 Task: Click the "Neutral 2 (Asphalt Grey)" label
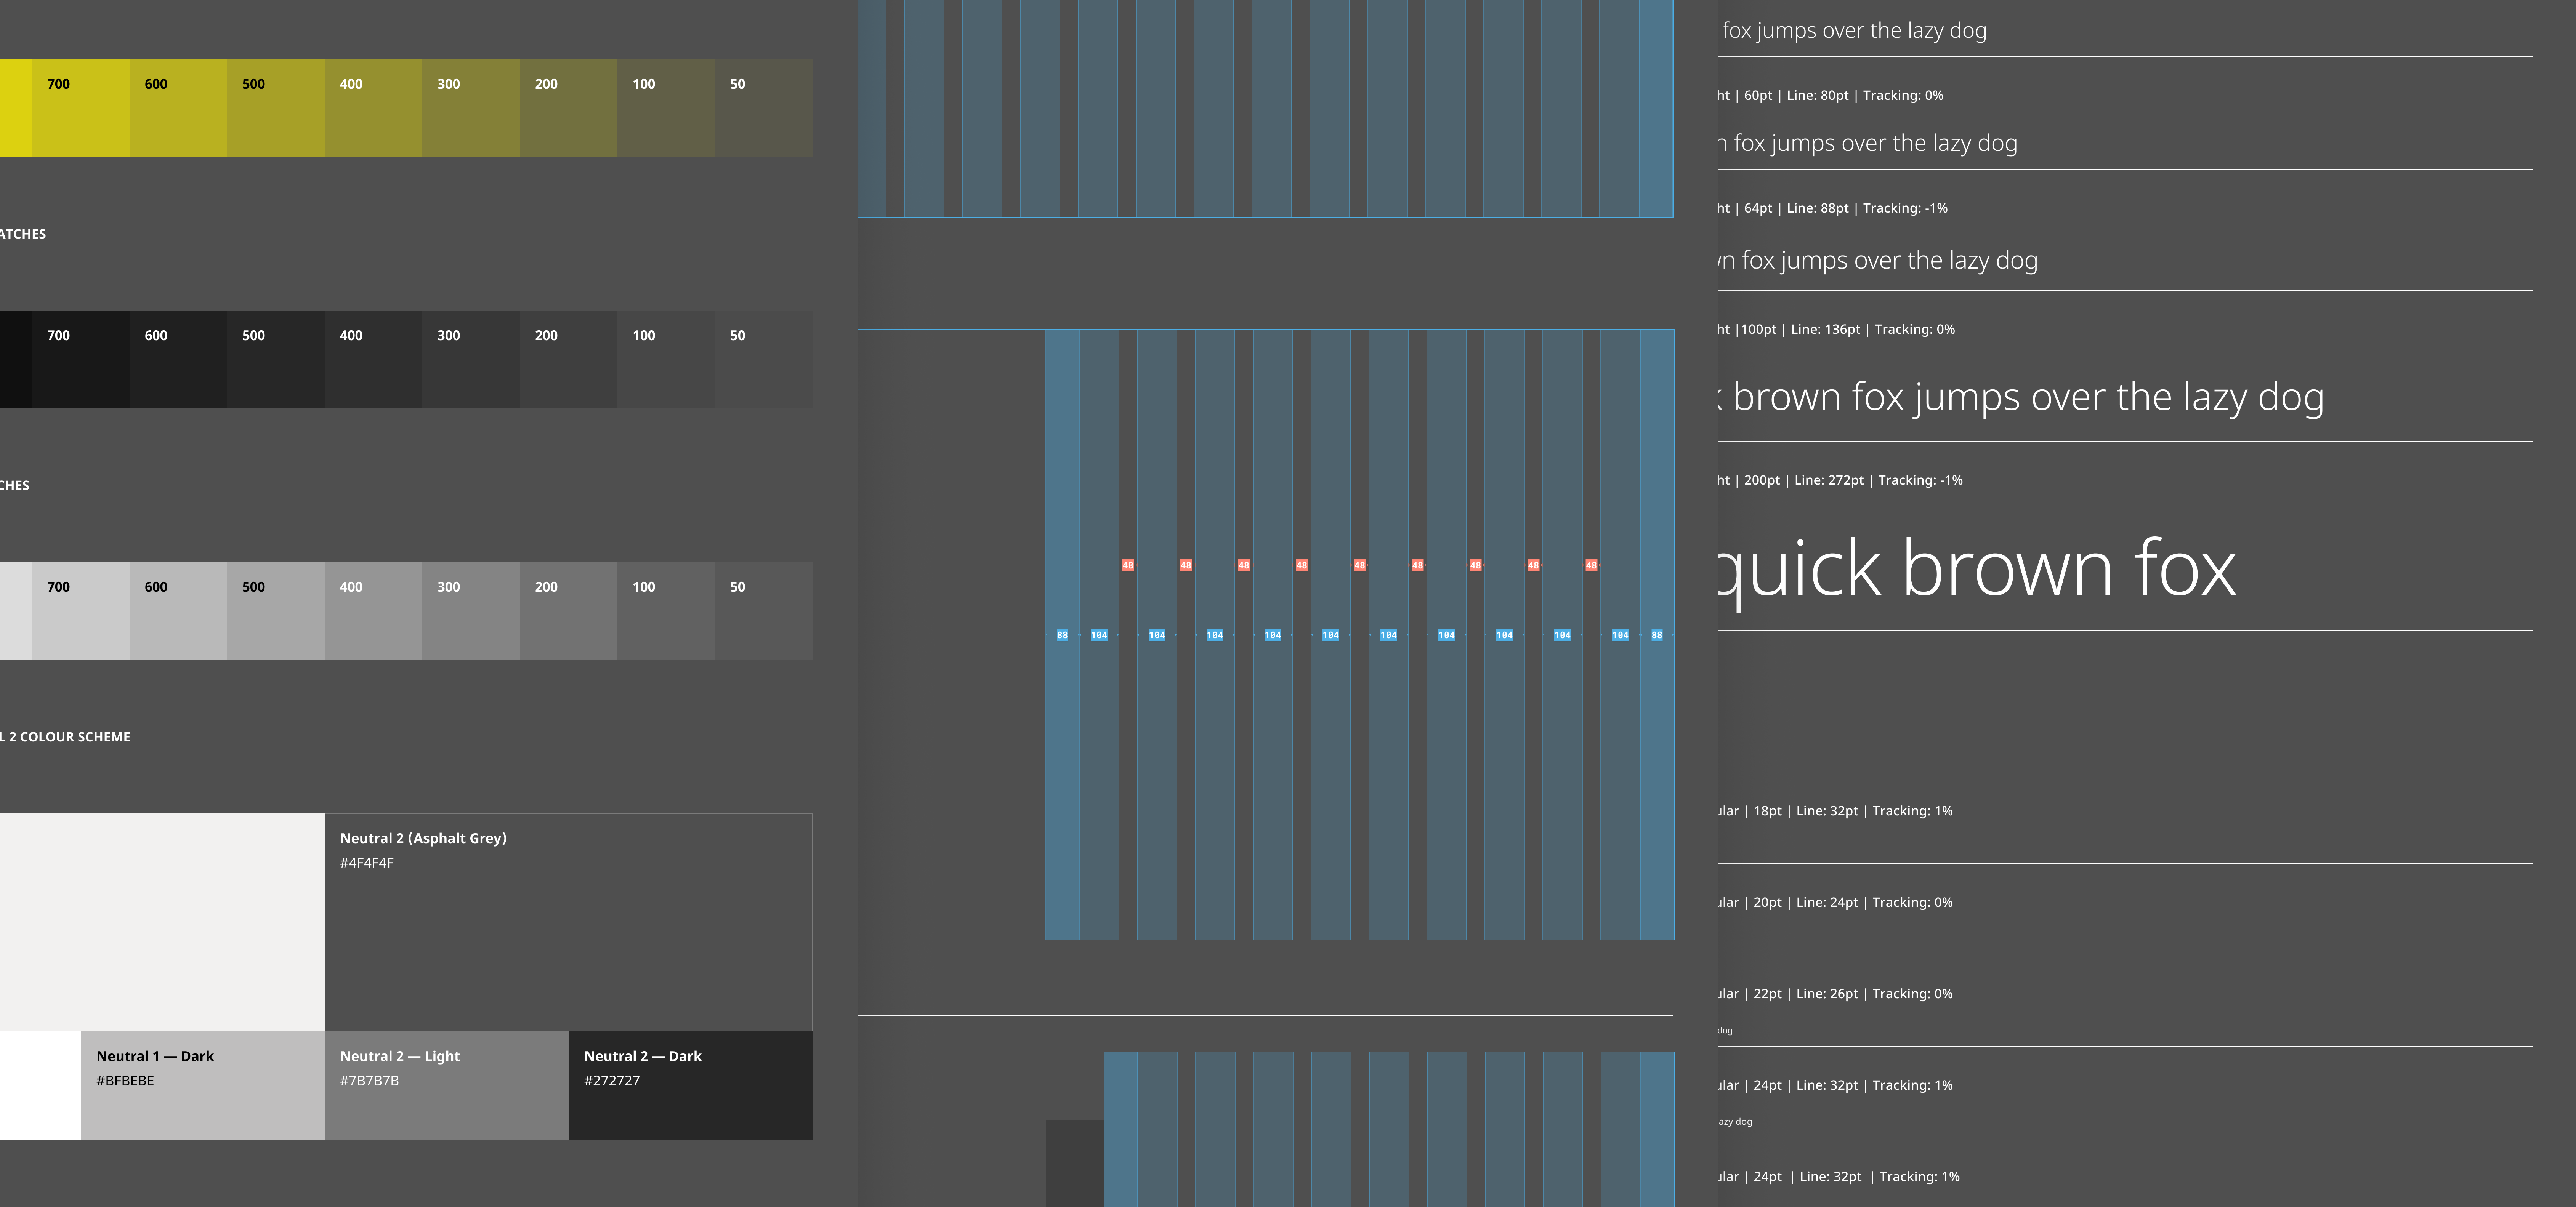[x=423, y=838]
